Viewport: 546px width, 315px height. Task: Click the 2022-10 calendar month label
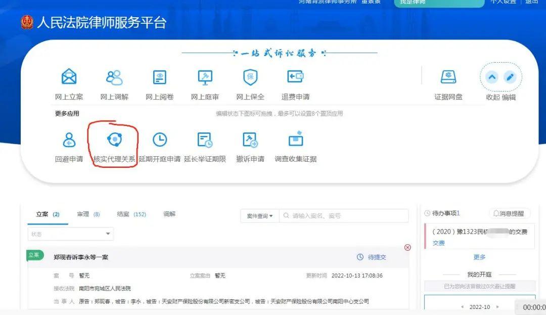[479, 306]
